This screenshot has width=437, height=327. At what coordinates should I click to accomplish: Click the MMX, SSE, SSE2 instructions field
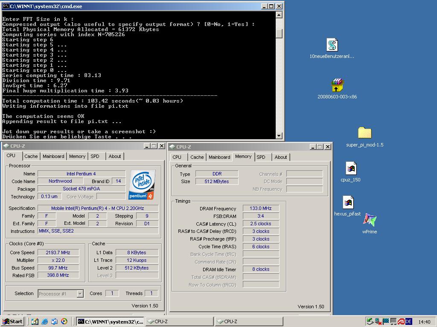(x=98, y=231)
